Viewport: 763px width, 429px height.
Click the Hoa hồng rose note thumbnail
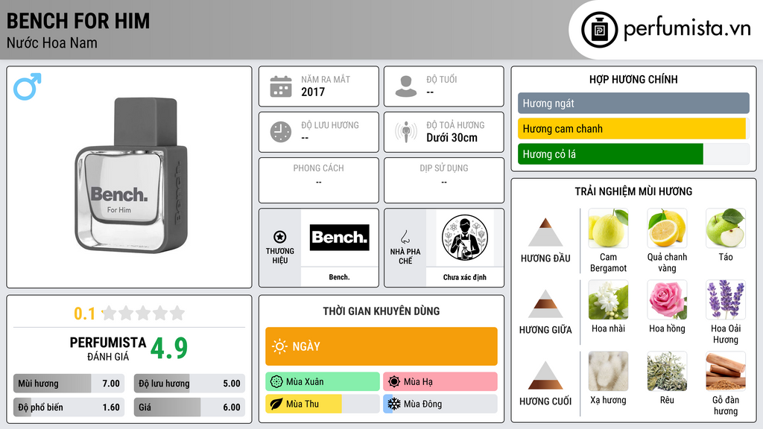pos(667,299)
